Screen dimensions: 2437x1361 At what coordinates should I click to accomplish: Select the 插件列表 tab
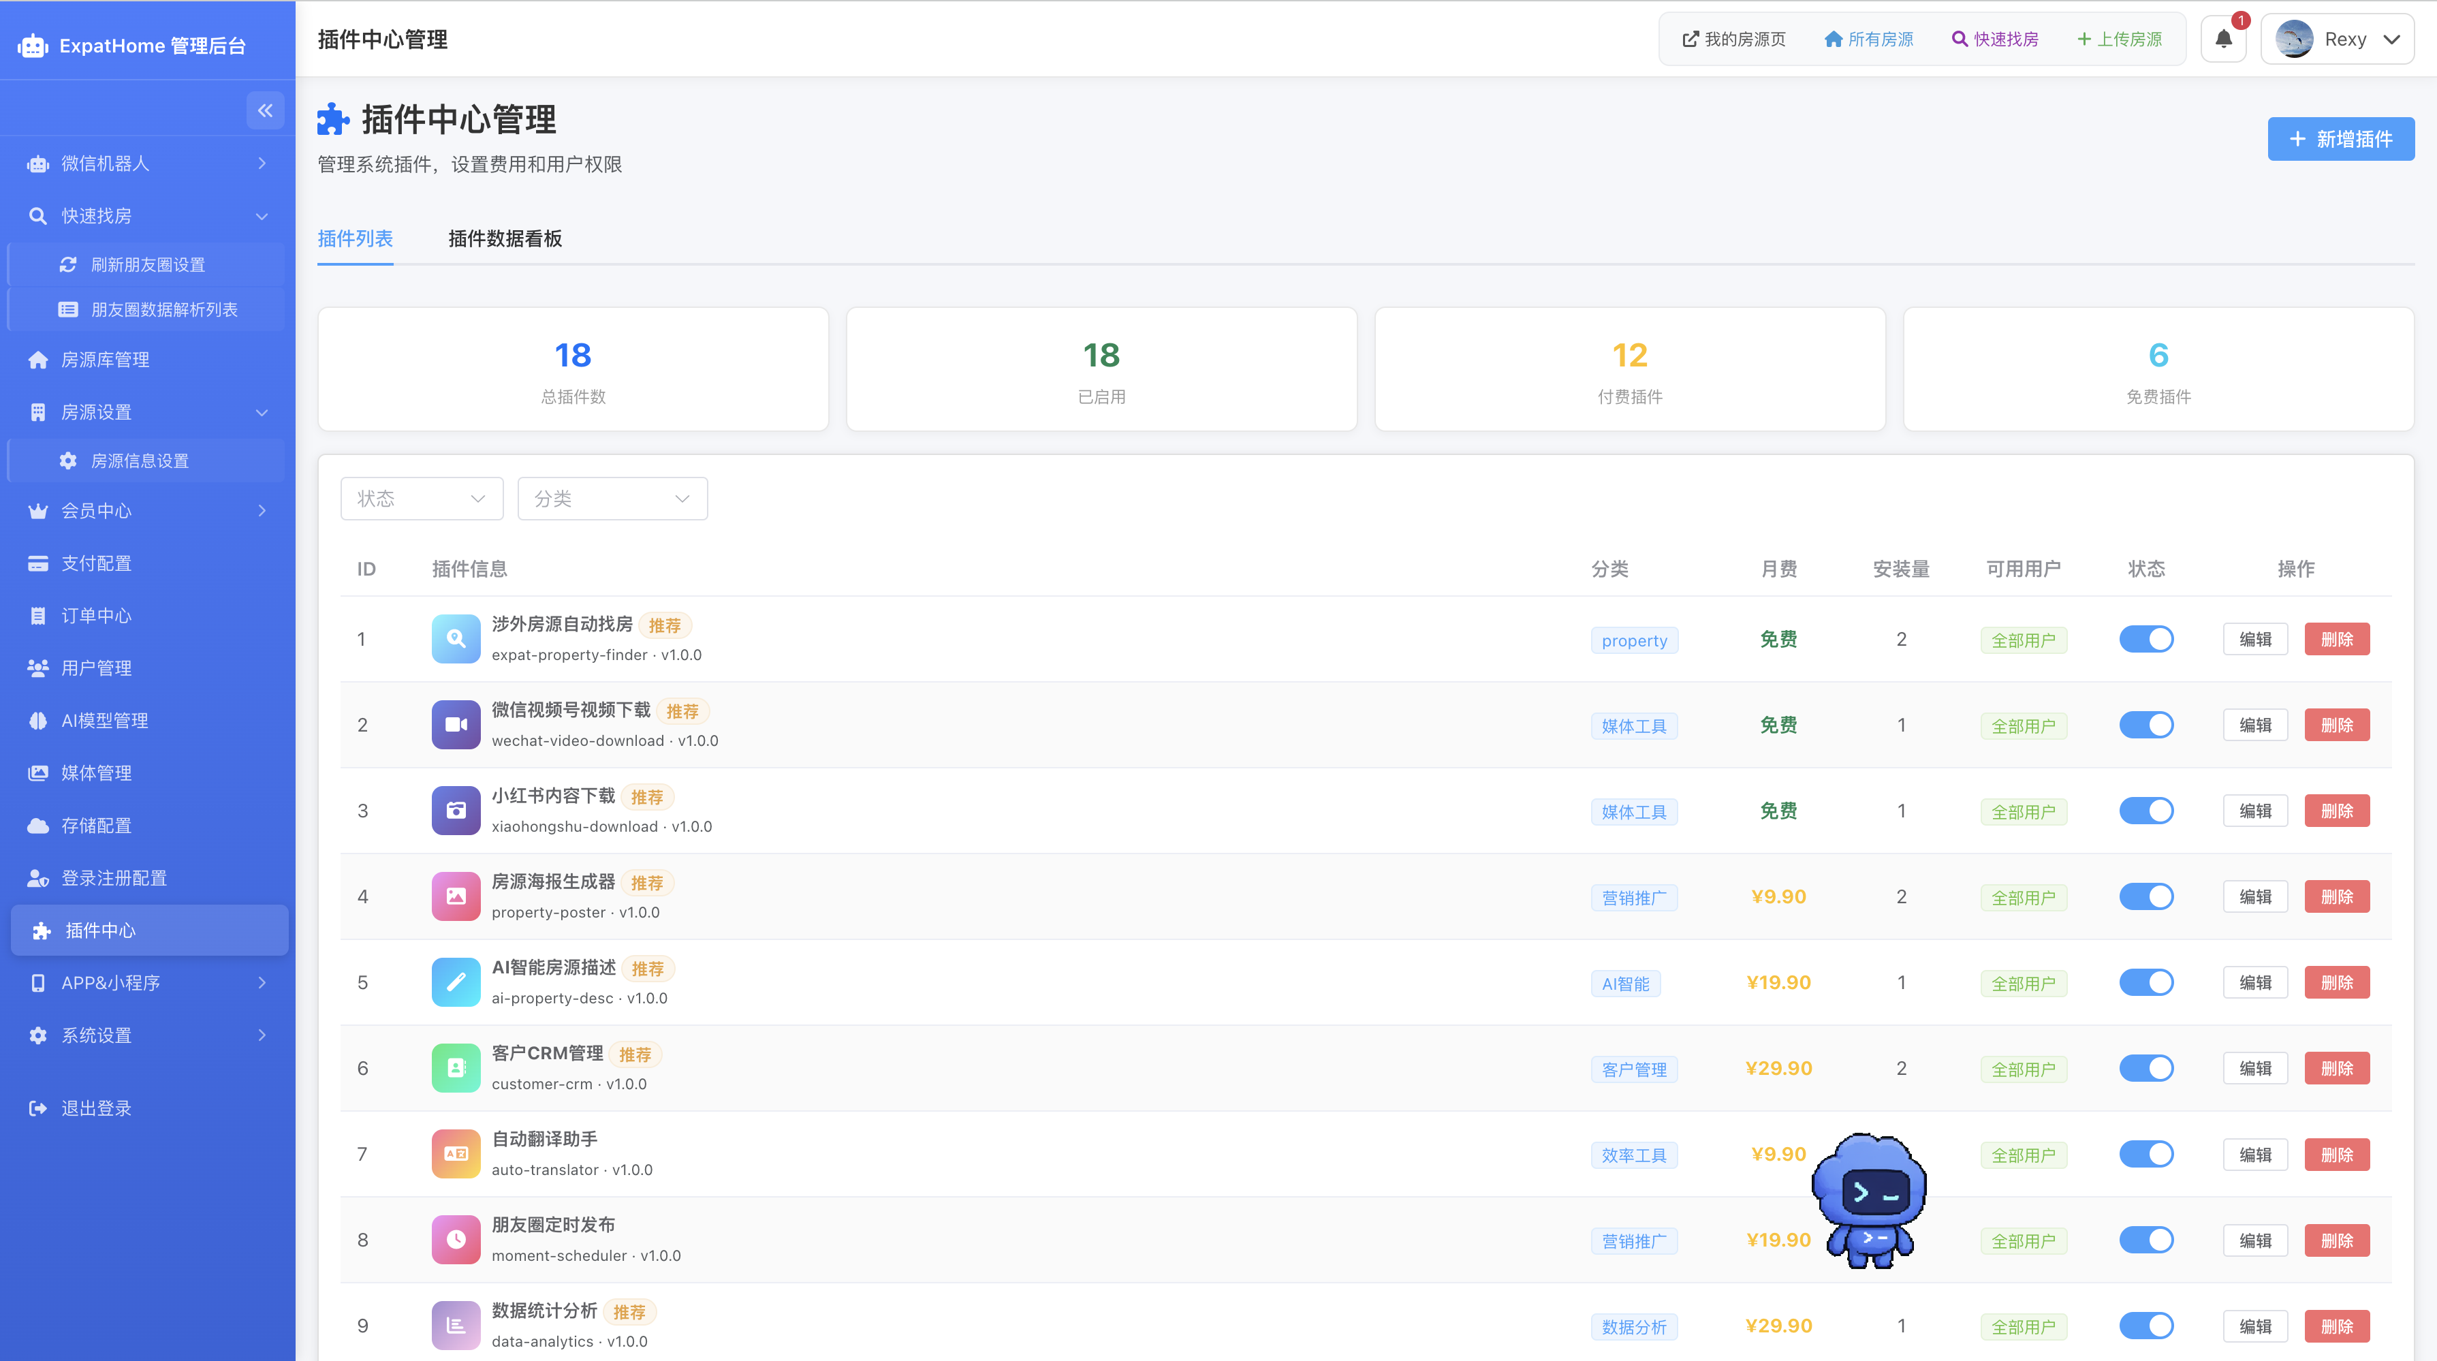pos(356,238)
